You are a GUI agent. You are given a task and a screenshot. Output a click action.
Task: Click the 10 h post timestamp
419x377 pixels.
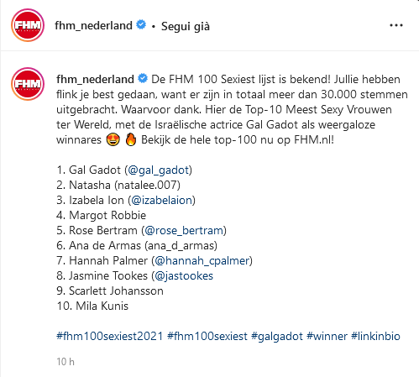pyautogui.click(x=65, y=362)
